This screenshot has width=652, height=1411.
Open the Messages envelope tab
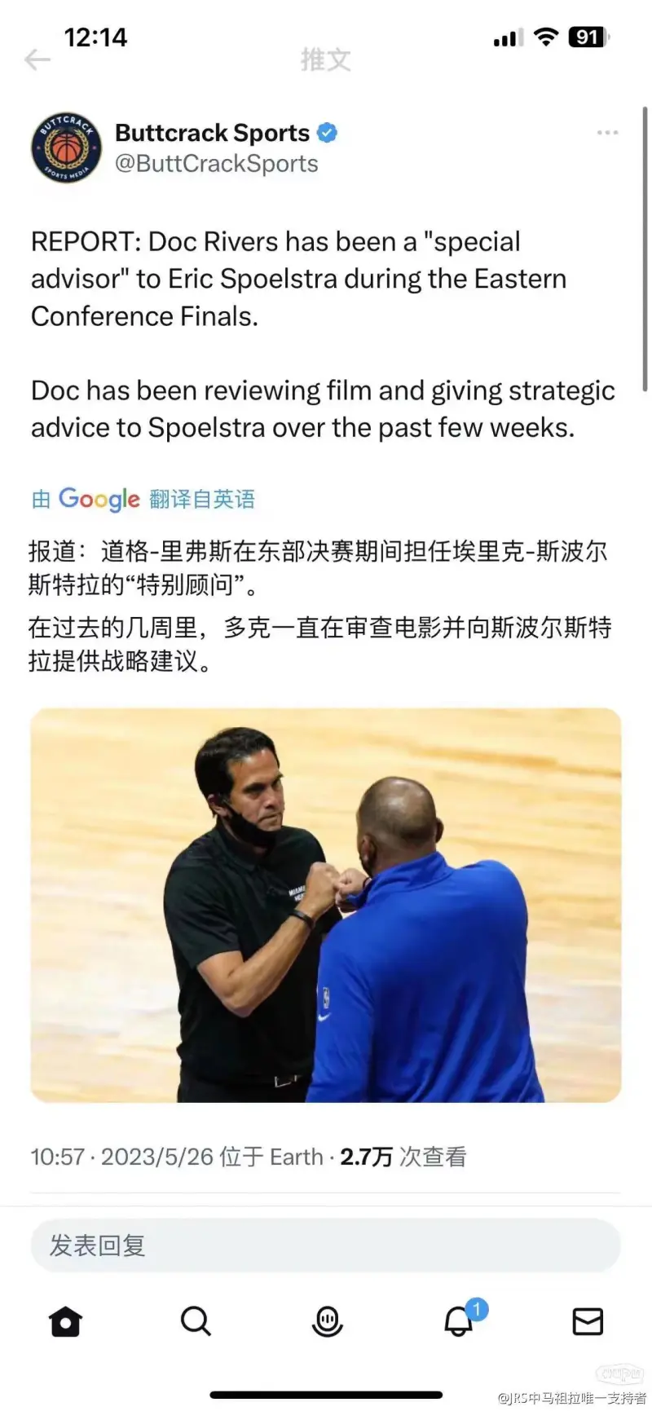[x=588, y=1321]
